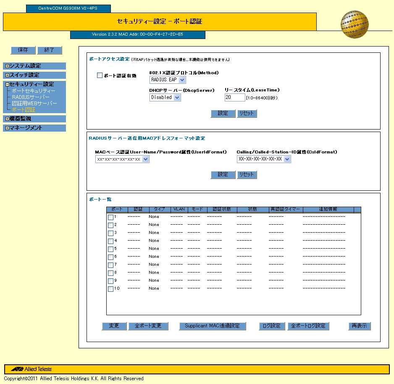Click the 全ポートログ設定 button
Viewport: 394px width, 384px height.
(x=308, y=326)
